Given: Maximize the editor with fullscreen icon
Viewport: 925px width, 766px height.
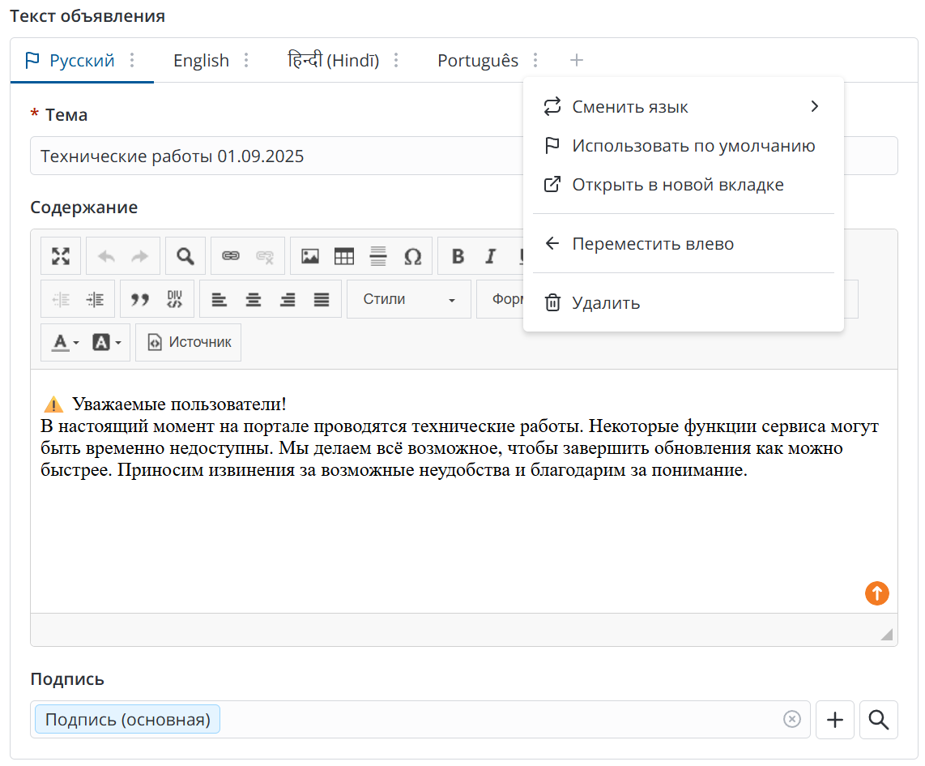Looking at the screenshot, I should click(61, 257).
